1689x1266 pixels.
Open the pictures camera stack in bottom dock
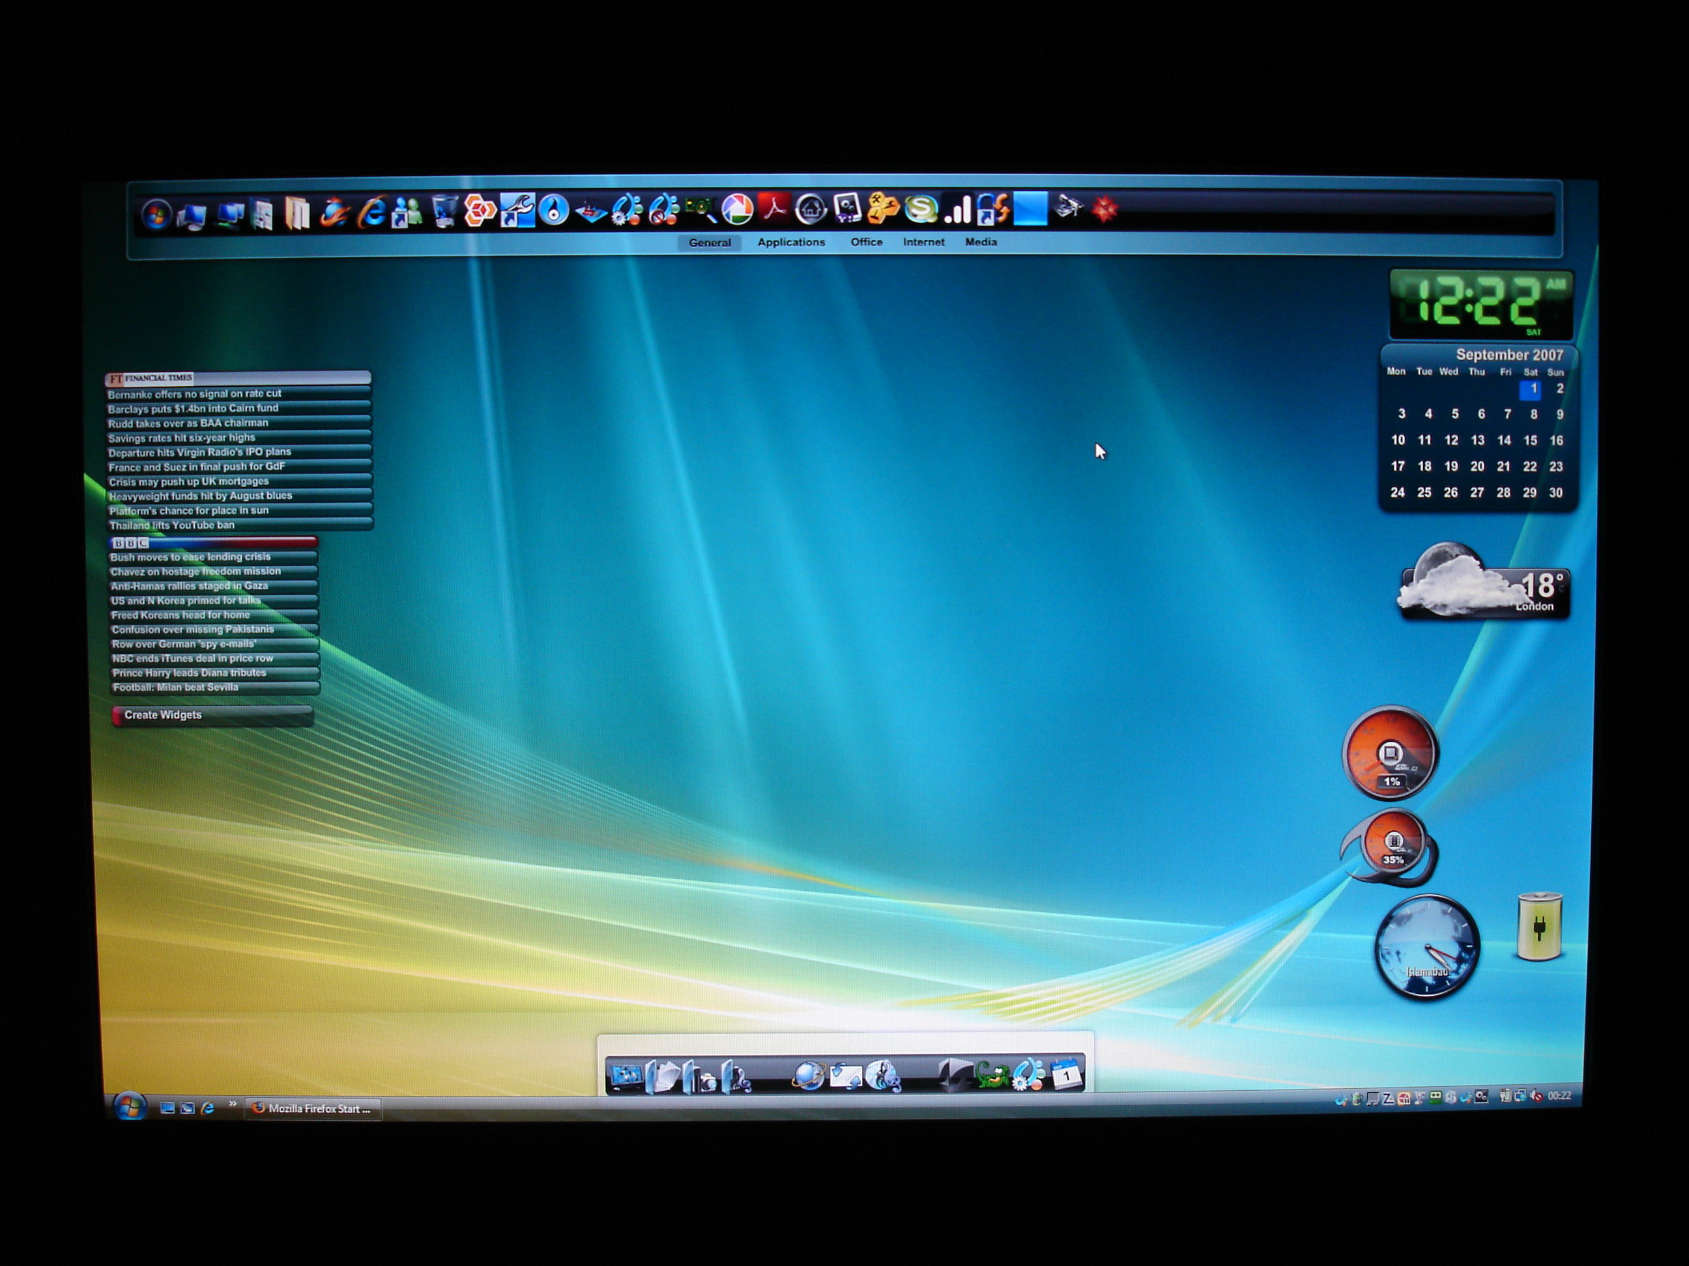[x=699, y=1076]
